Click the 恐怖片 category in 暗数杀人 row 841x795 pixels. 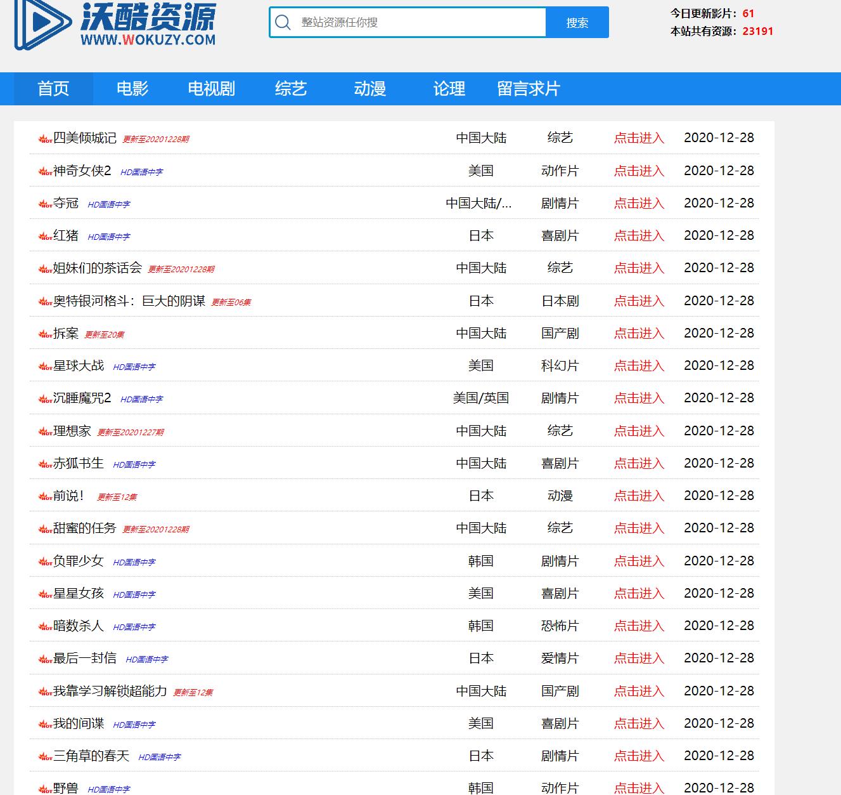[560, 626]
